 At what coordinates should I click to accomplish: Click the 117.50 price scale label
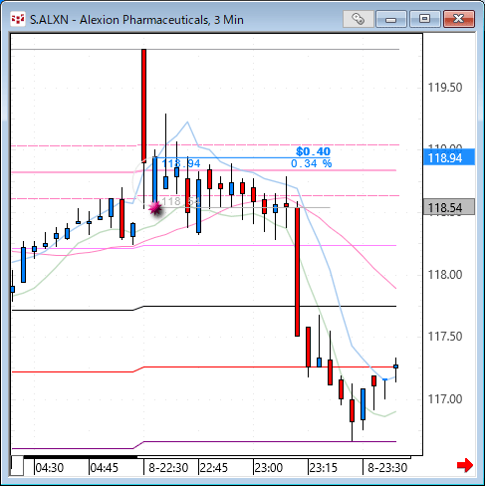[x=445, y=337]
